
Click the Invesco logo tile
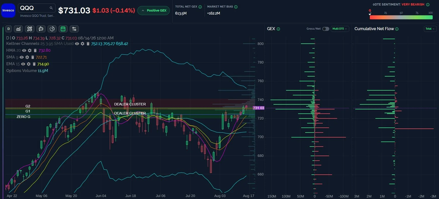8,10
